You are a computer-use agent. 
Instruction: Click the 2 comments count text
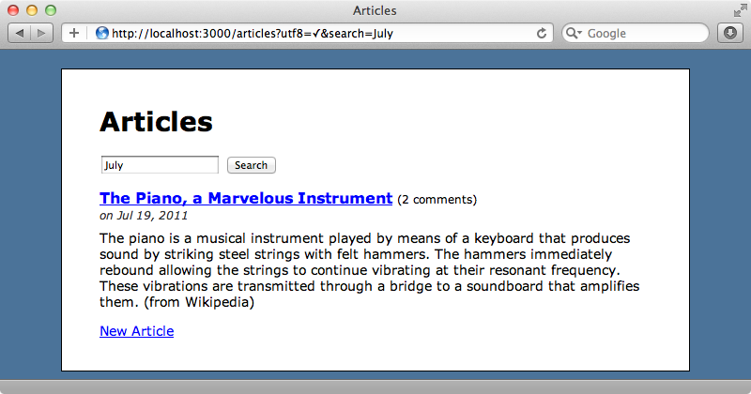point(437,200)
